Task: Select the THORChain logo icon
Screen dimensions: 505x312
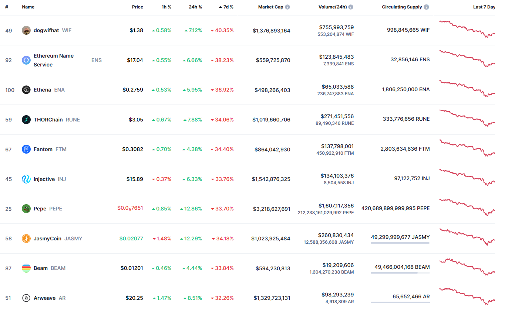Action: (x=26, y=120)
